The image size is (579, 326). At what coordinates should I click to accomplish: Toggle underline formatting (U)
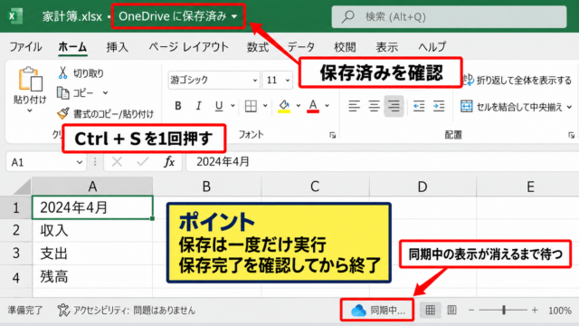(219, 106)
